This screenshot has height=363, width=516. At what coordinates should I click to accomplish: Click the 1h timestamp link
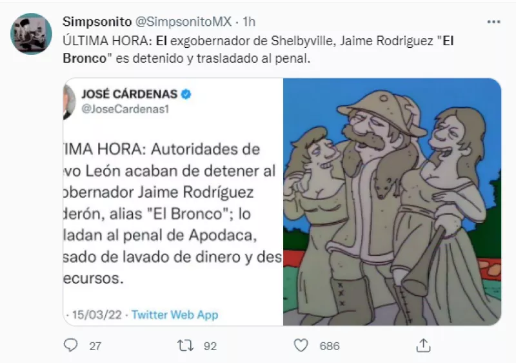click(x=249, y=22)
